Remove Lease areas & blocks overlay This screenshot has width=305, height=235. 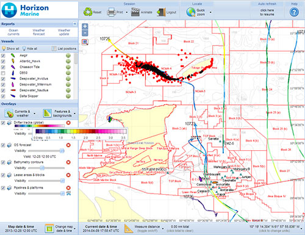(68, 175)
